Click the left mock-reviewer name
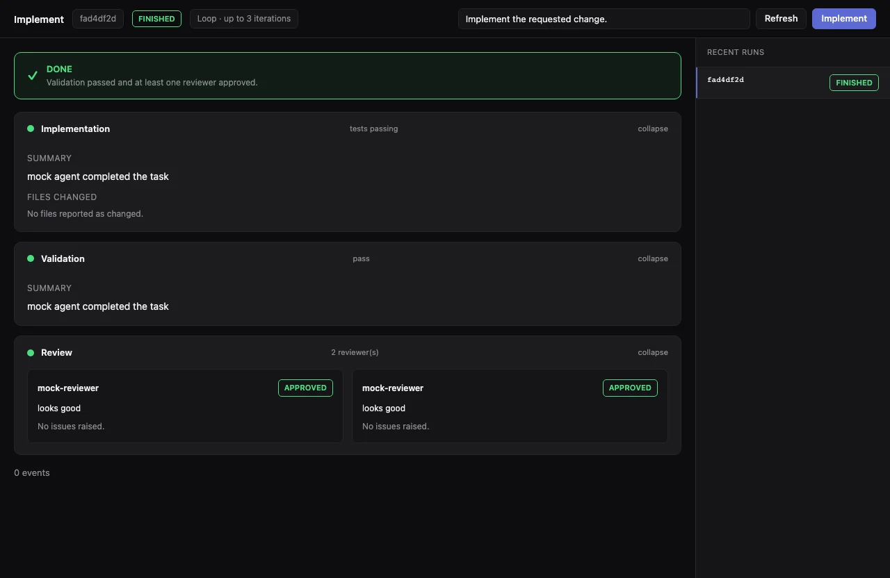Image resolution: width=890 pixels, height=578 pixels. tap(68, 388)
